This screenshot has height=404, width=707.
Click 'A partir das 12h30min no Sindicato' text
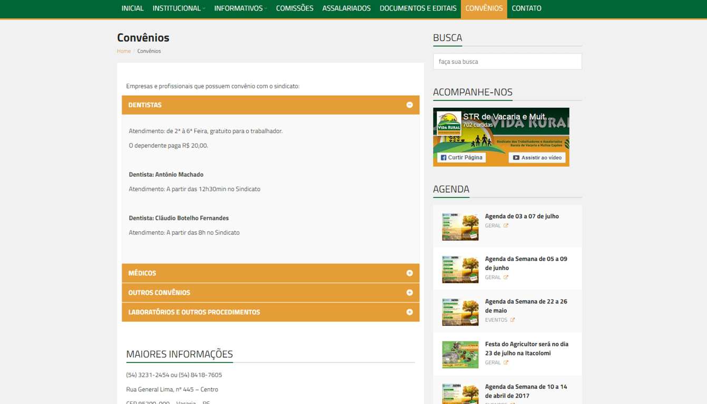tap(213, 189)
